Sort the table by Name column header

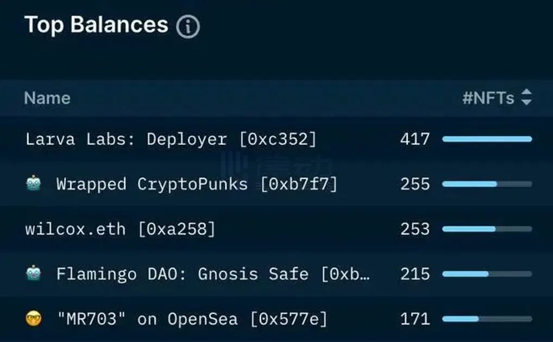pos(47,98)
